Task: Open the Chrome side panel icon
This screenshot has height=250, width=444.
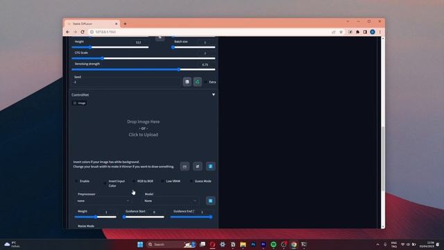Action: coord(365,32)
